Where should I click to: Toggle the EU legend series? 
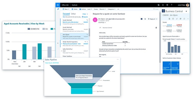pyautogui.click(x=45, y=29)
